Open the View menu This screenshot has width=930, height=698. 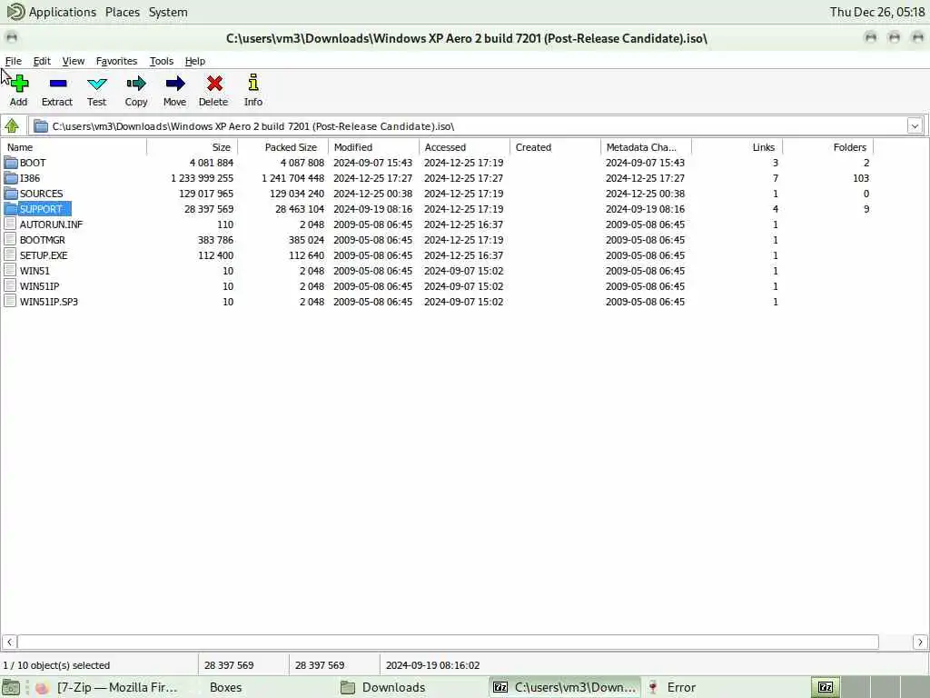[73, 61]
